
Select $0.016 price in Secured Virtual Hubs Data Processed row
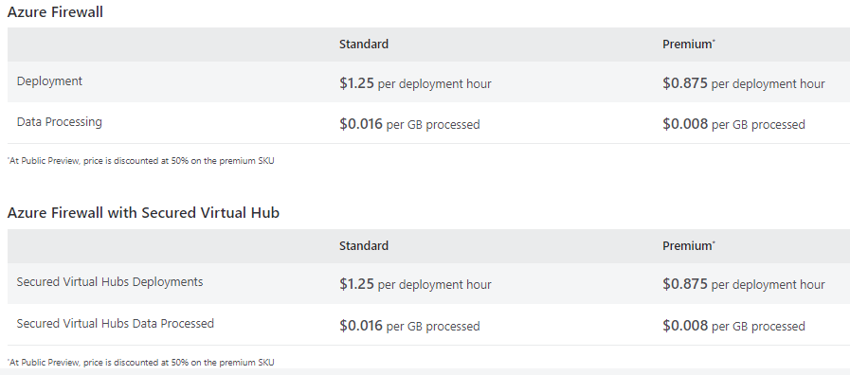click(x=361, y=326)
